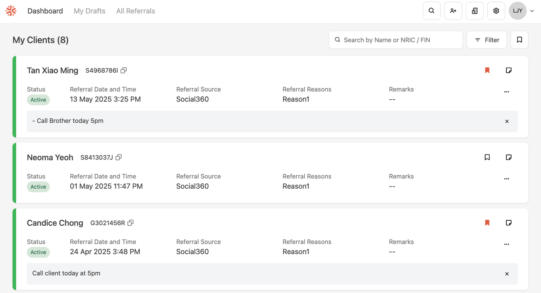Image resolution: width=541 pixels, height=293 pixels.
Task: Remove bookmark from Candice Chong
Action: [x=487, y=223]
